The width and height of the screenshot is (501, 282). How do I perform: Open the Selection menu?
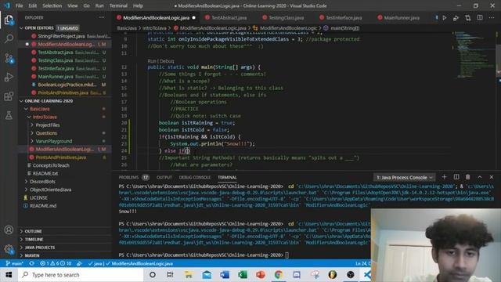point(52,5)
